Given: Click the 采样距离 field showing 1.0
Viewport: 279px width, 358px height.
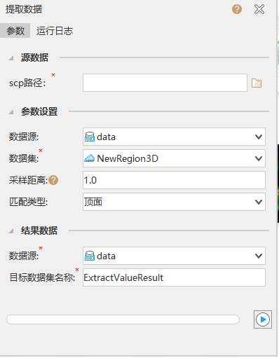Looking at the screenshot, I should point(174,180).
